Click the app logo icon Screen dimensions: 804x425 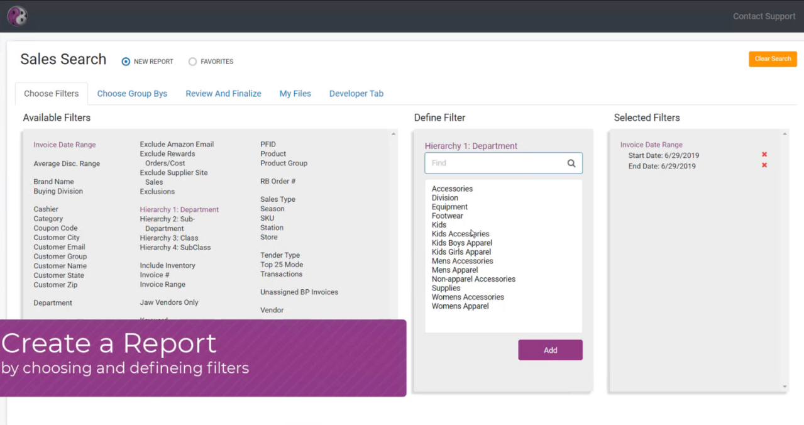tap(17, 16)
